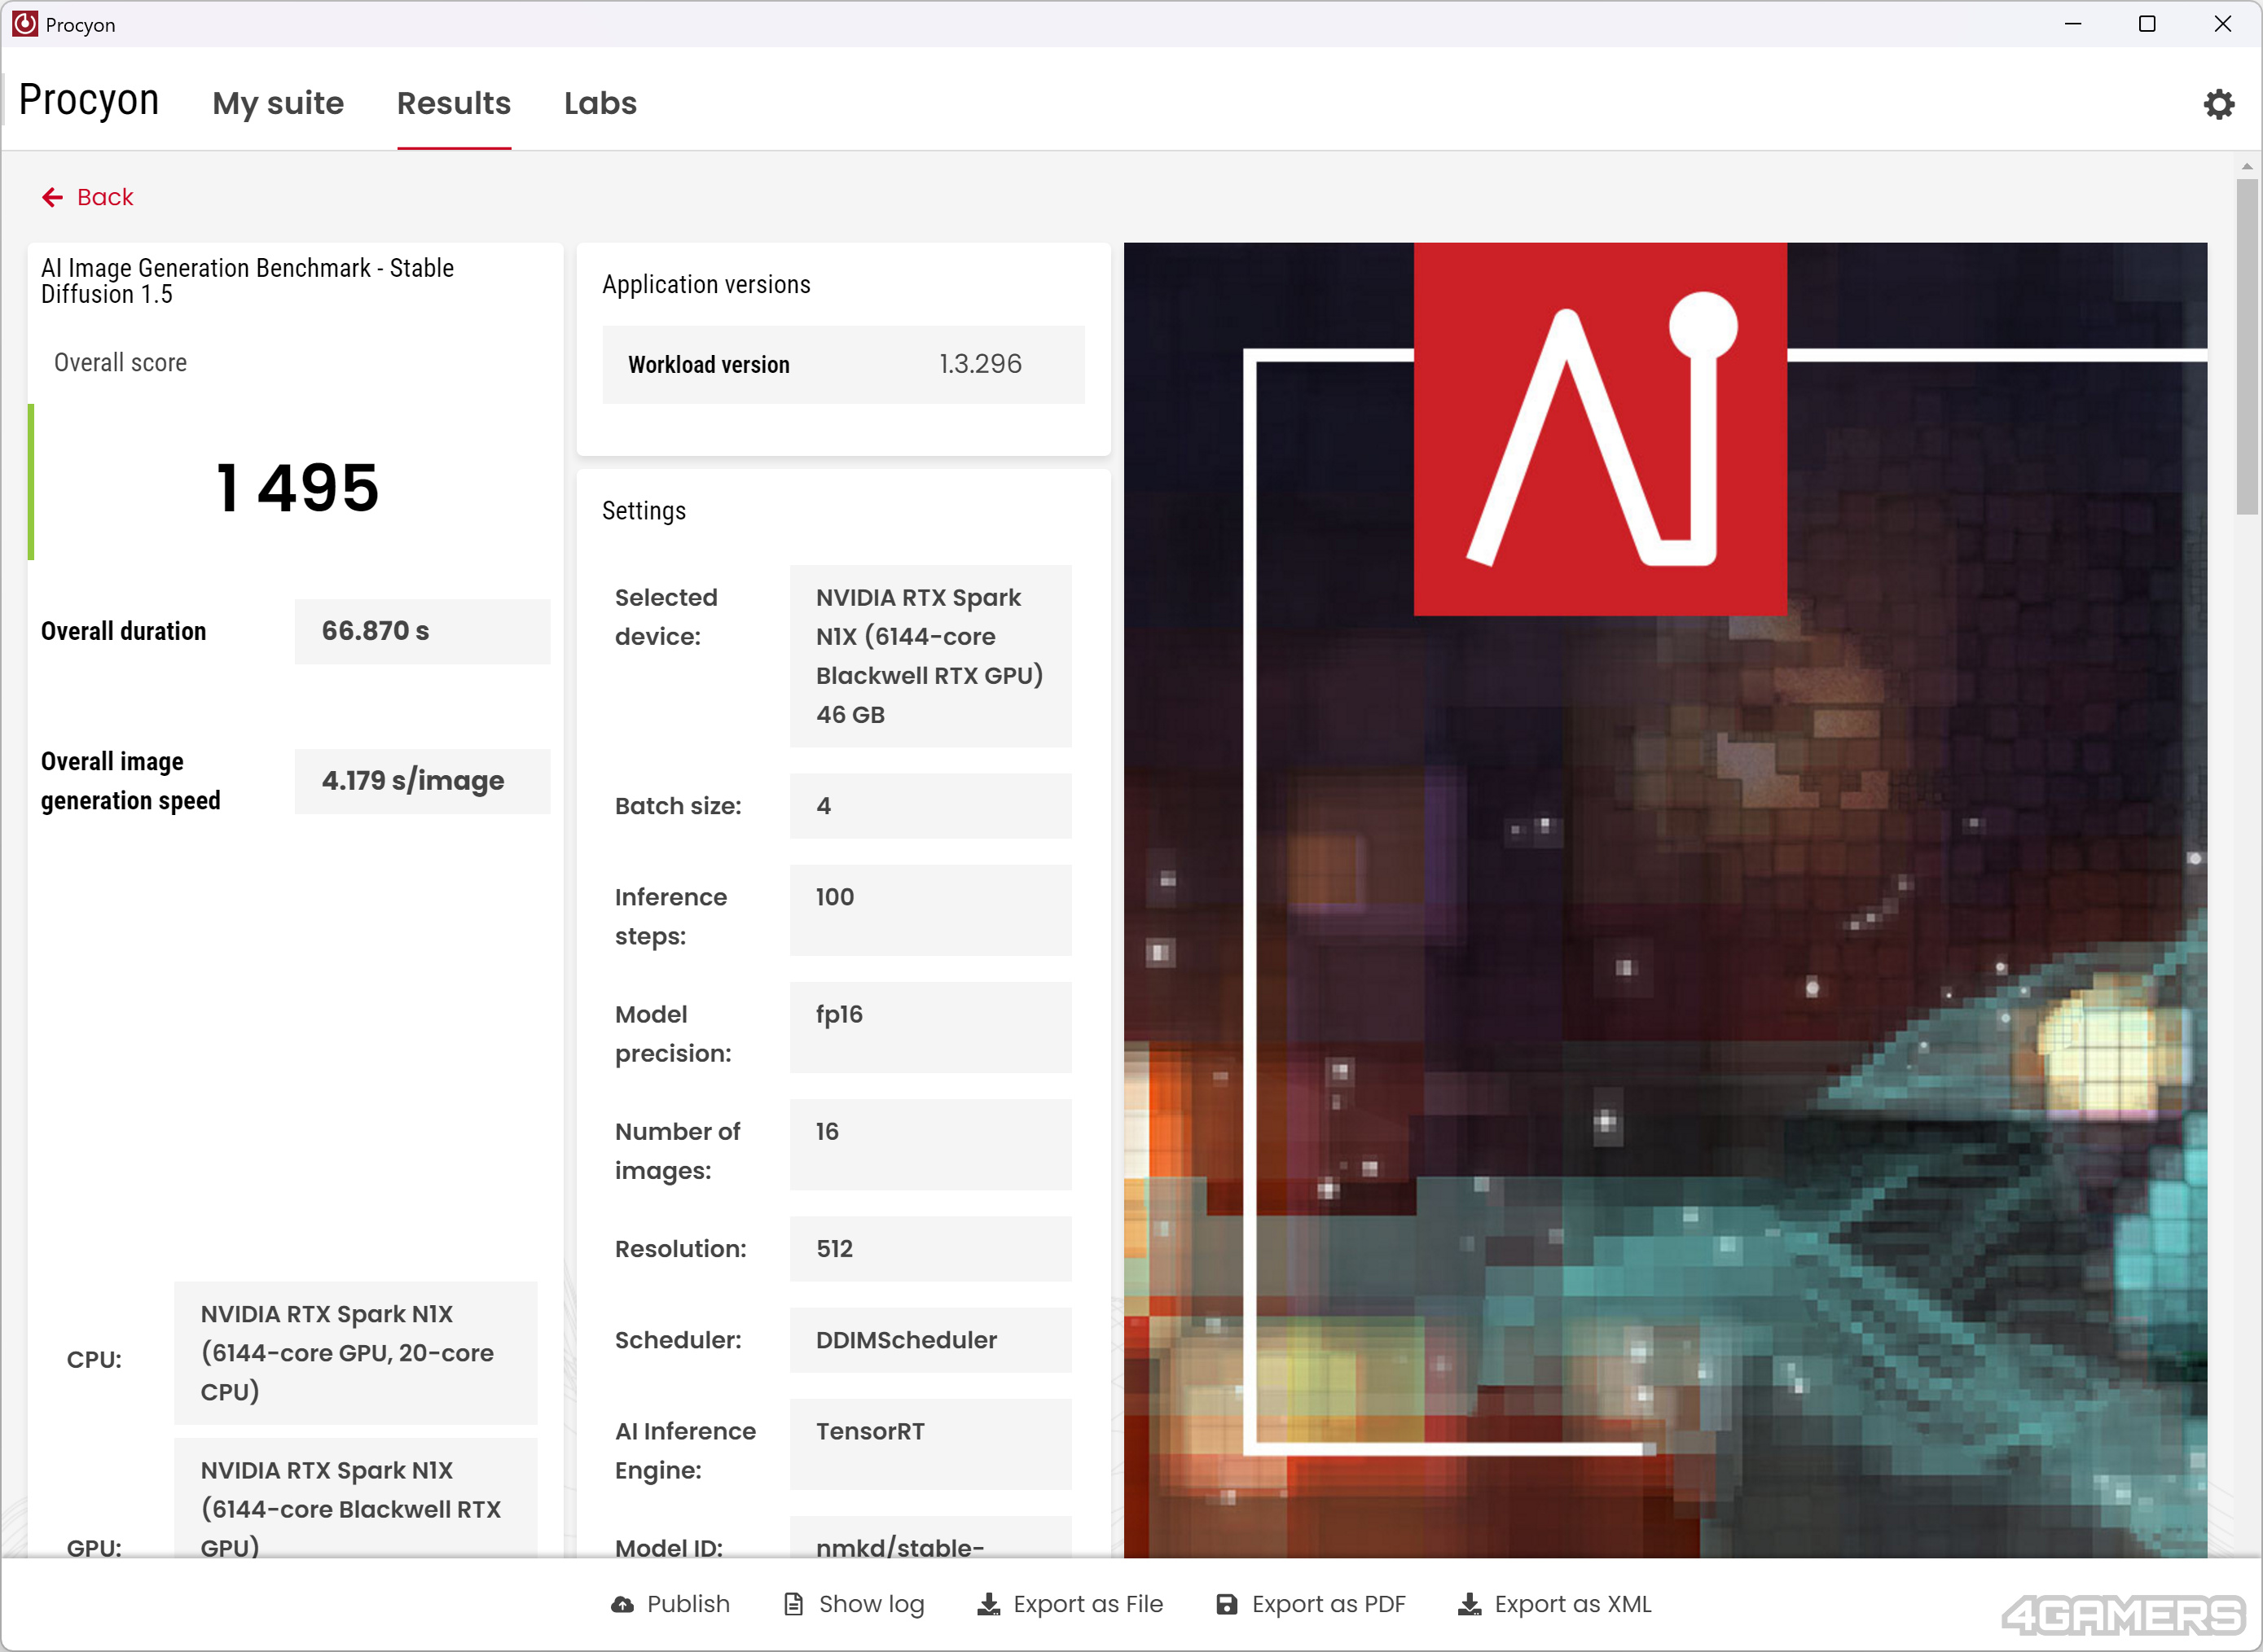Click the 66.870 s overall duration value
2263x1652 pixels.
click(x=422, y=631)
